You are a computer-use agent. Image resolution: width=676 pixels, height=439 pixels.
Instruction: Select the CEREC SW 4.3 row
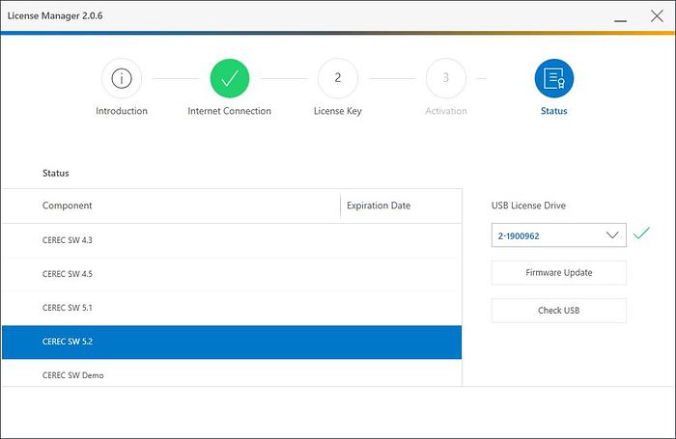[232, 240]
